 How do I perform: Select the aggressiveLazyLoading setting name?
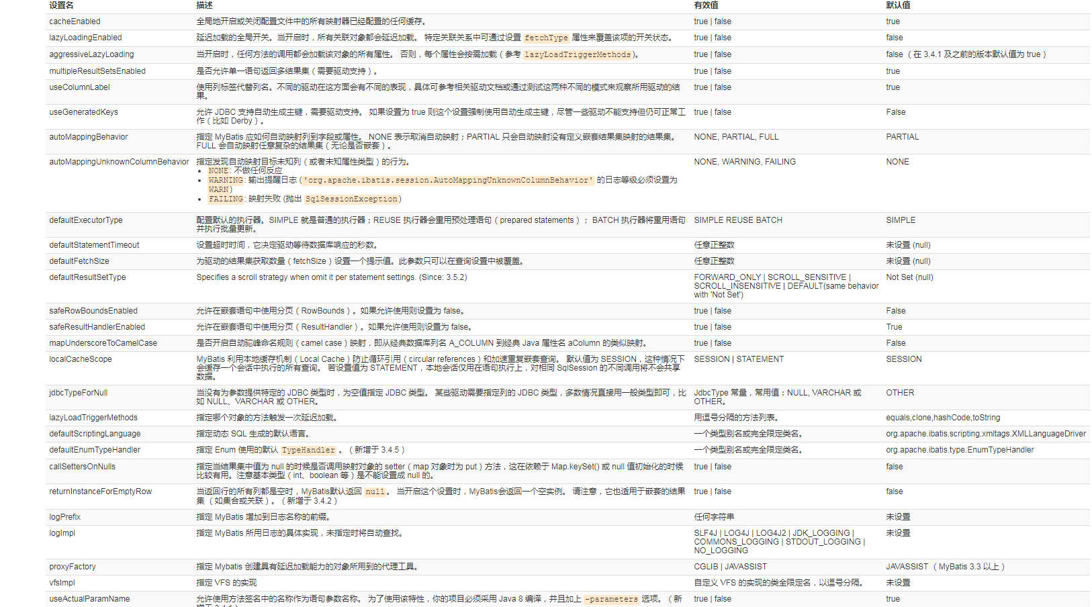[91, 54]
